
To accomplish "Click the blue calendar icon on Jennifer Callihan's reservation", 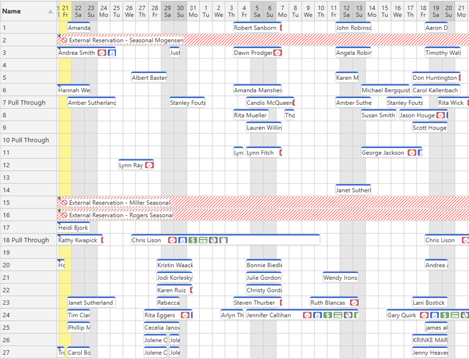I will [x=317, y=315].
